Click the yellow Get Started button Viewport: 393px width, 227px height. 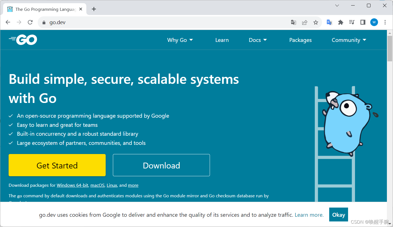click(x=57, y=165)
